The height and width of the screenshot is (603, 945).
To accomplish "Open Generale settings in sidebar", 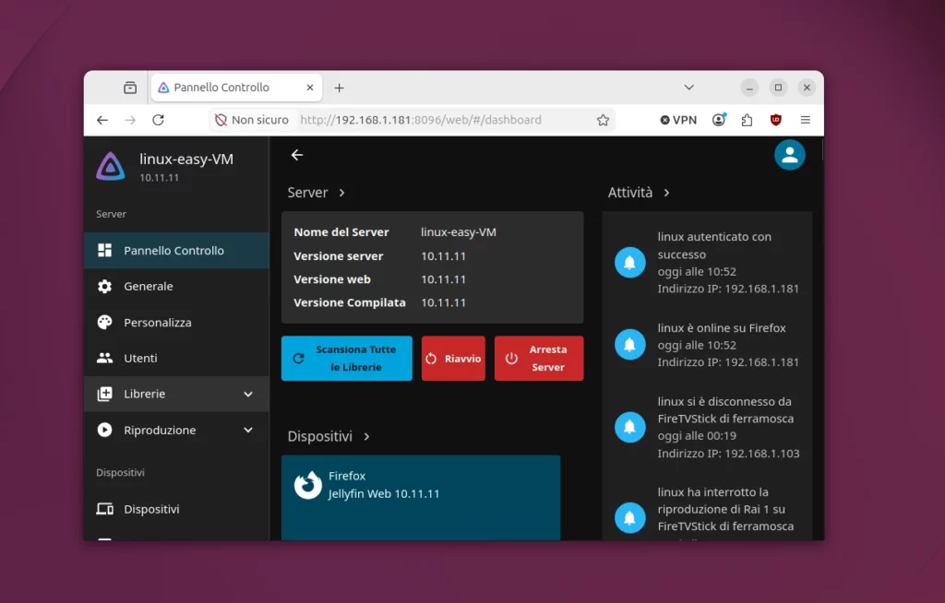I will tap(176, 286).
